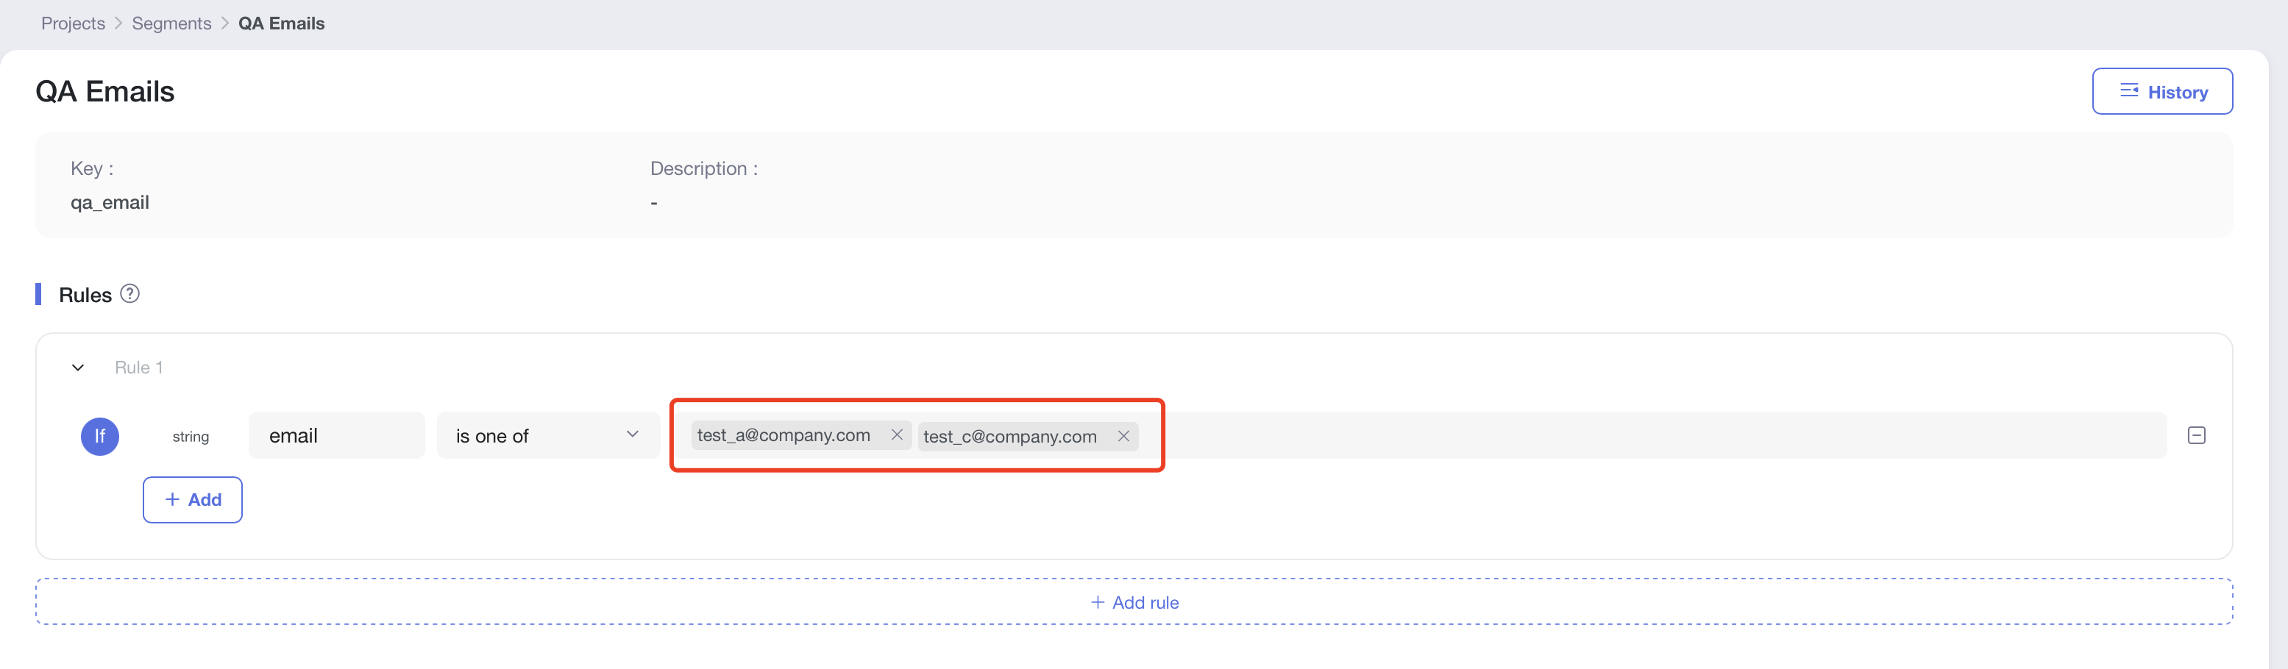Viewport: 2288px width, 669px height.
Task: Click the Rule 1 title label
Action: [x=138, y=368]
